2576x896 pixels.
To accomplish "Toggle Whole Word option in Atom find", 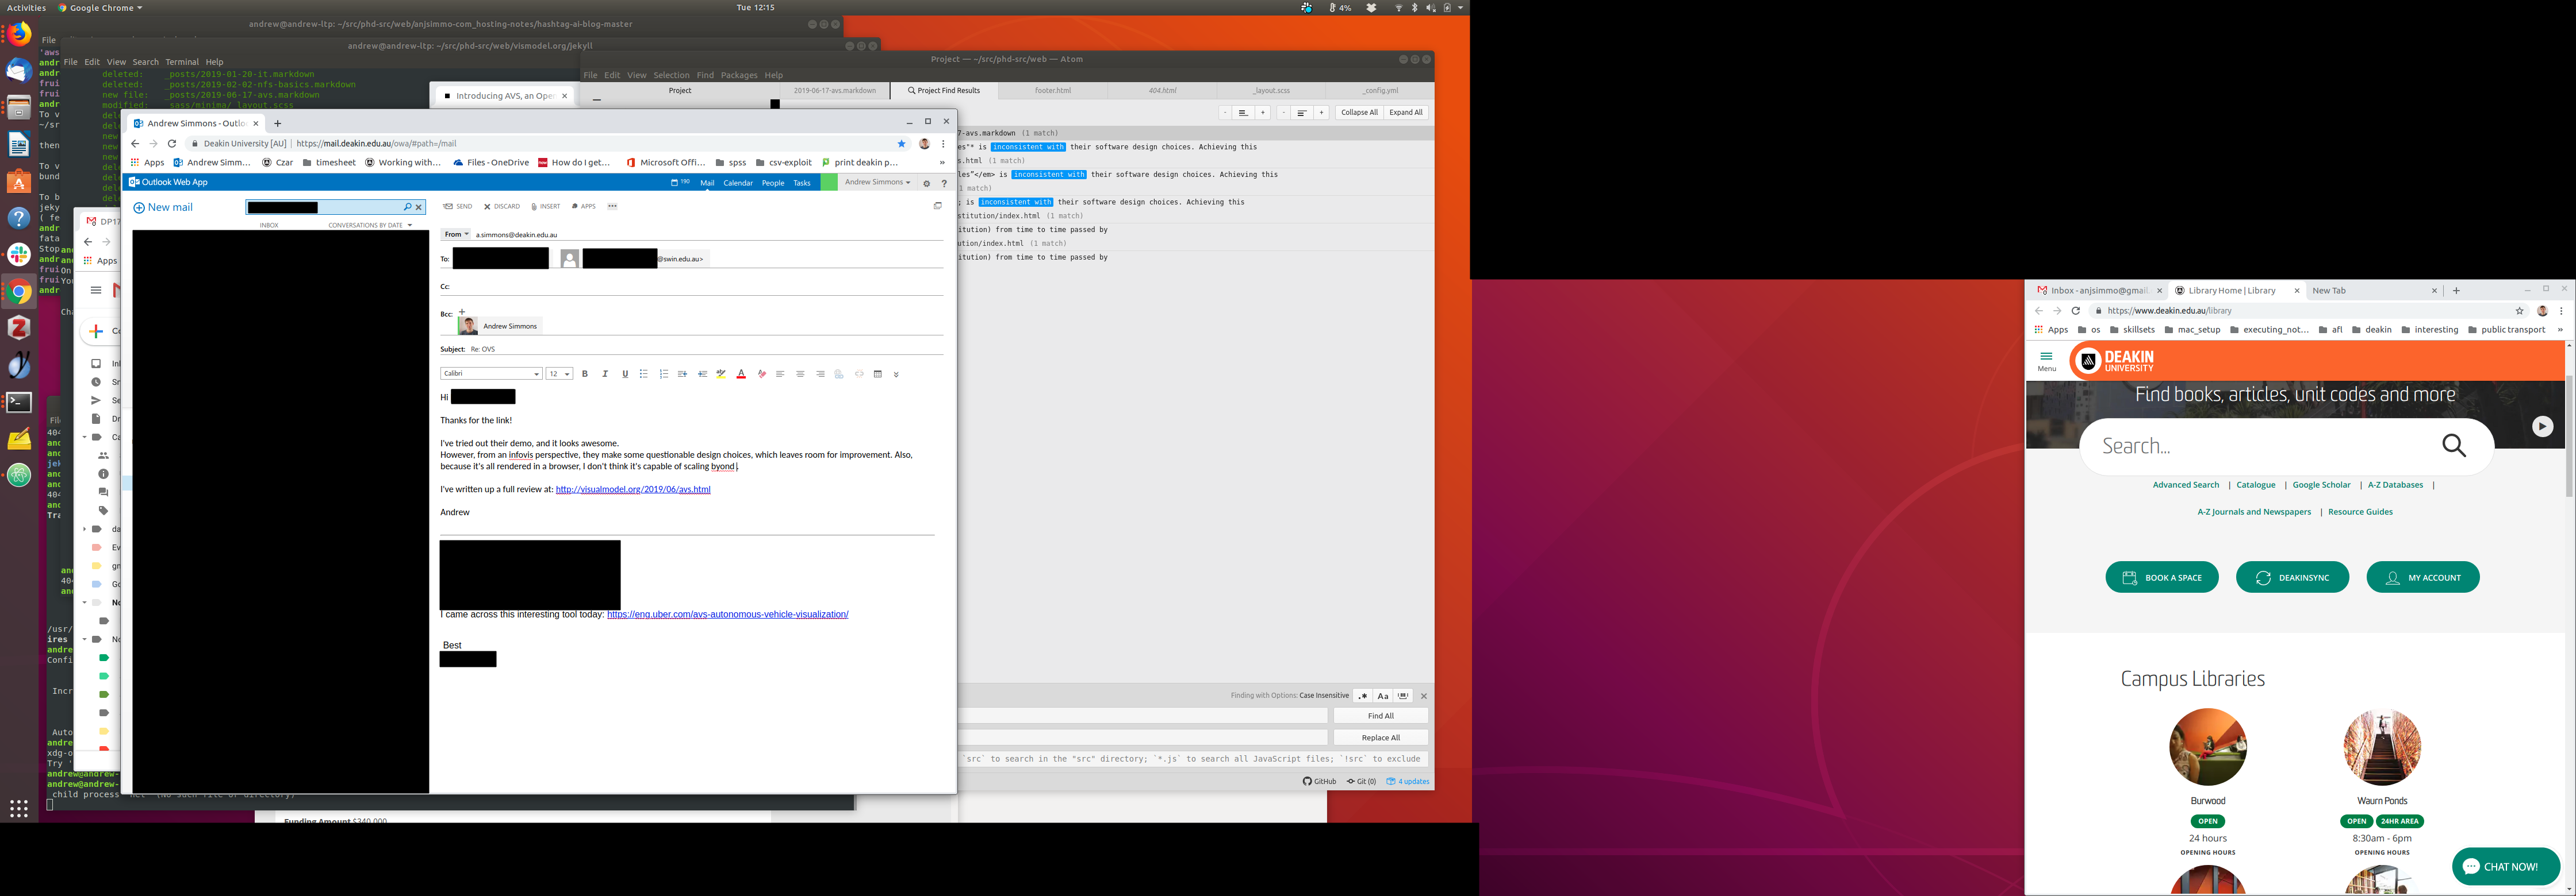I will coord(1404,696).
